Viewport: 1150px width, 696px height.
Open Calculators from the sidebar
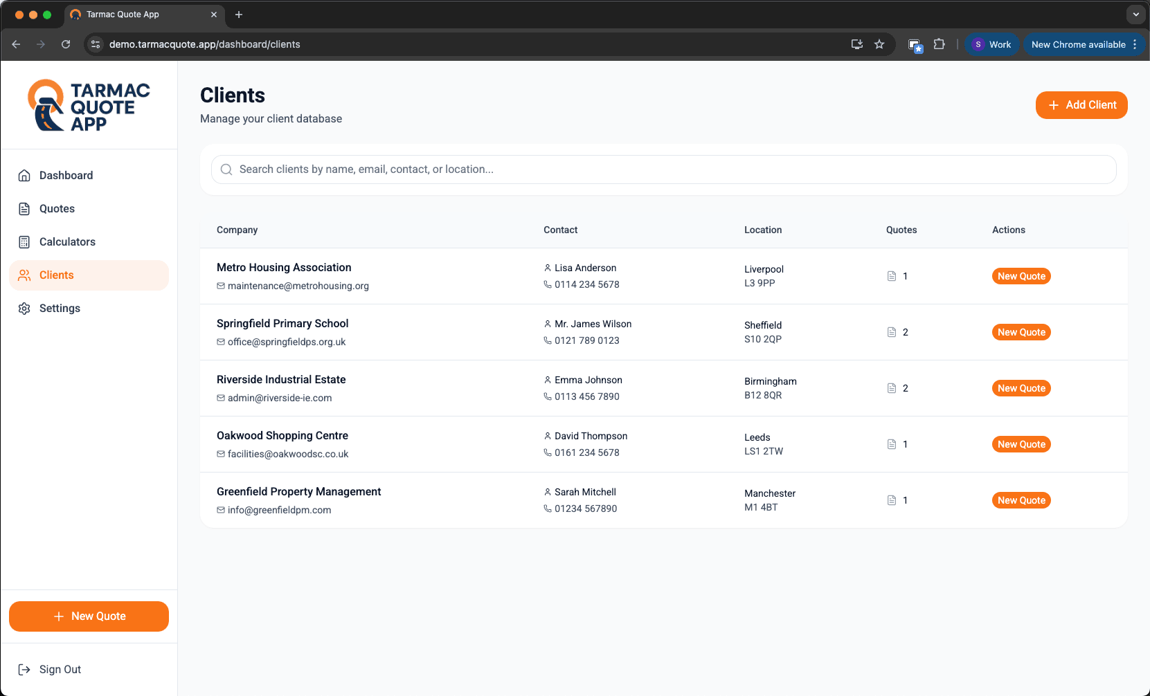pyautogui.click(x=67, y=242)
